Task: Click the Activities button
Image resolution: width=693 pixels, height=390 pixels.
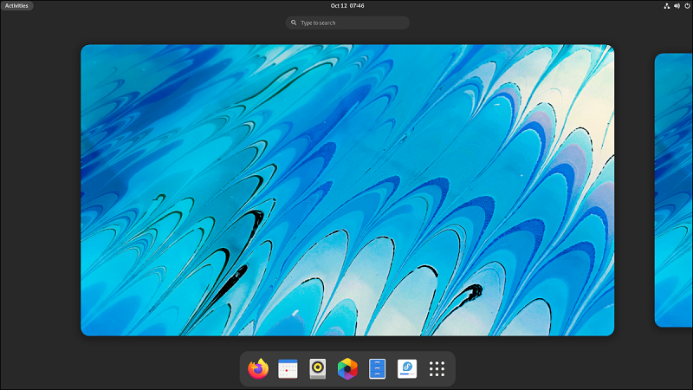Action: [x=16, y=6]
